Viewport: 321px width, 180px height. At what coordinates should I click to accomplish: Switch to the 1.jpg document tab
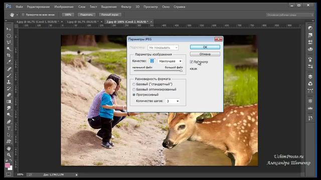point(83,21)
